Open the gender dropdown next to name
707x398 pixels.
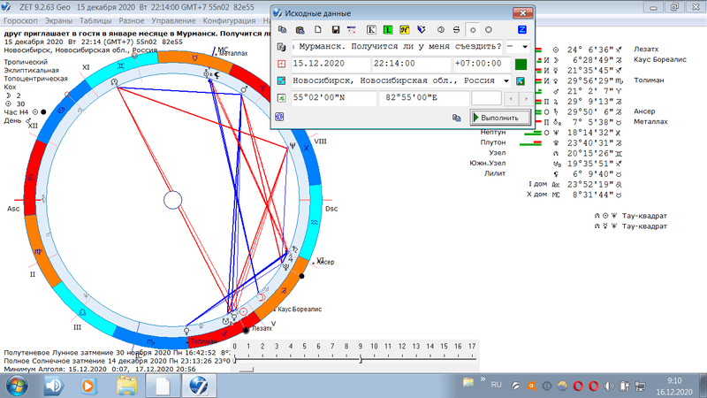pyautogui.click(x=519, y=46)
